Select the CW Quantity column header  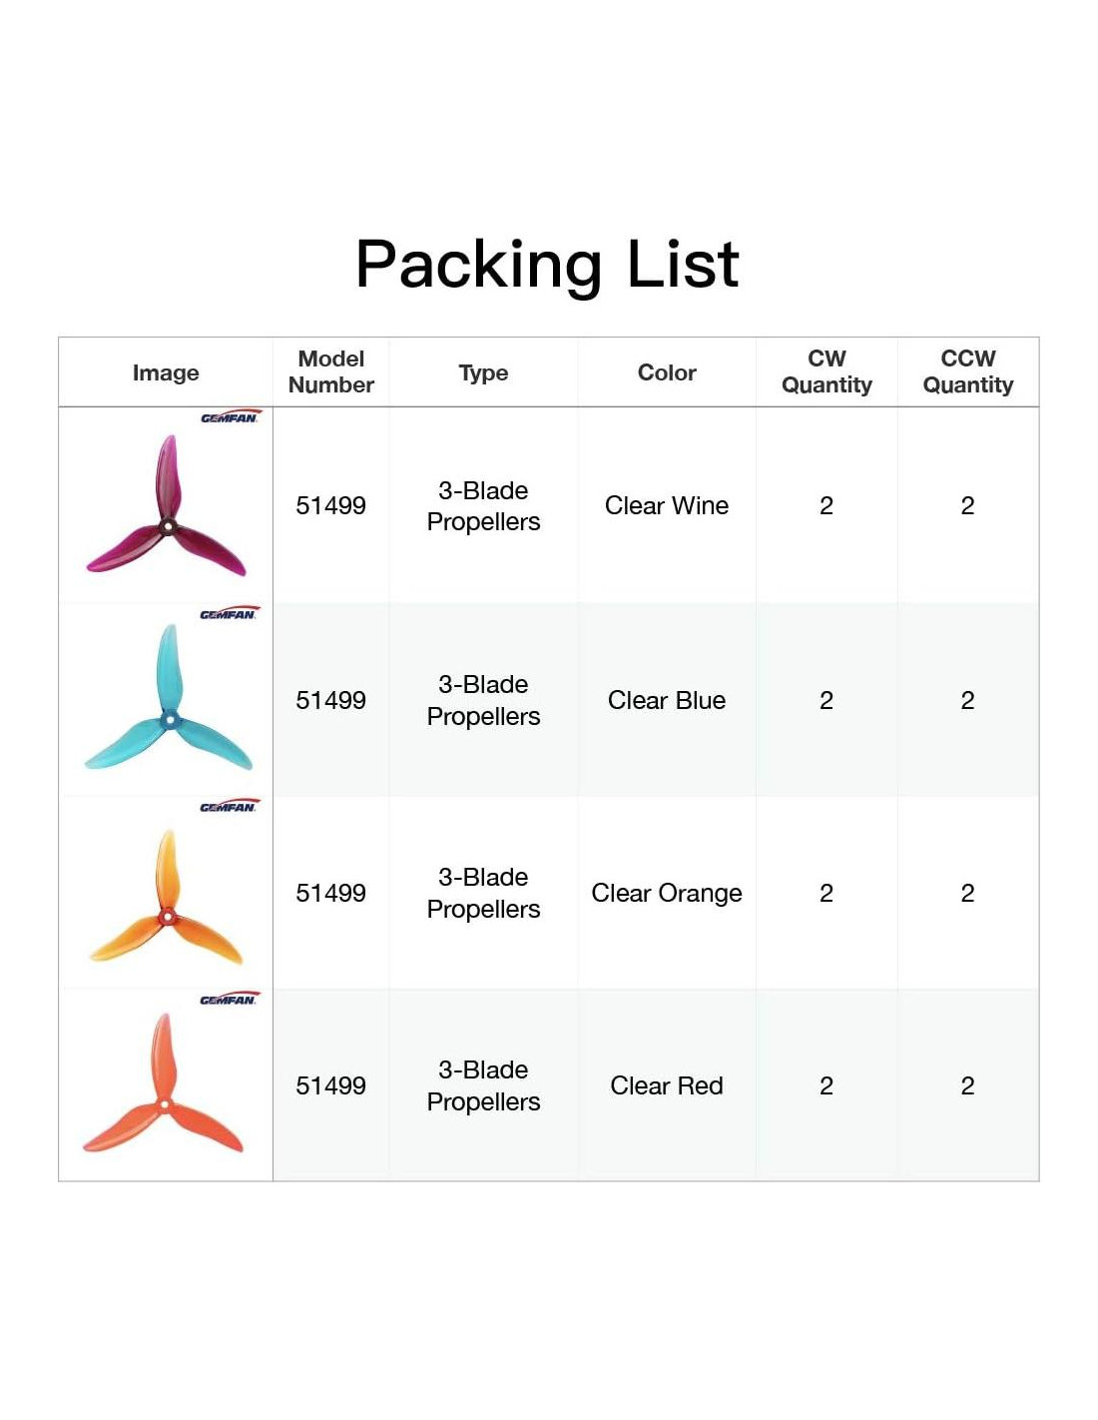(826, 372)
